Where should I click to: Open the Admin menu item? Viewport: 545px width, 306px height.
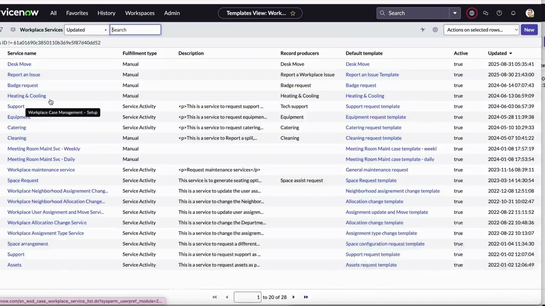click(172, 13)
